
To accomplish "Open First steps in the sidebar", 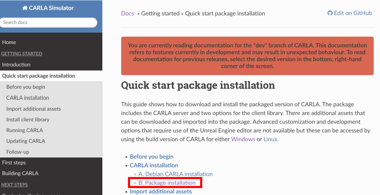I will click(x=14, y=162).
